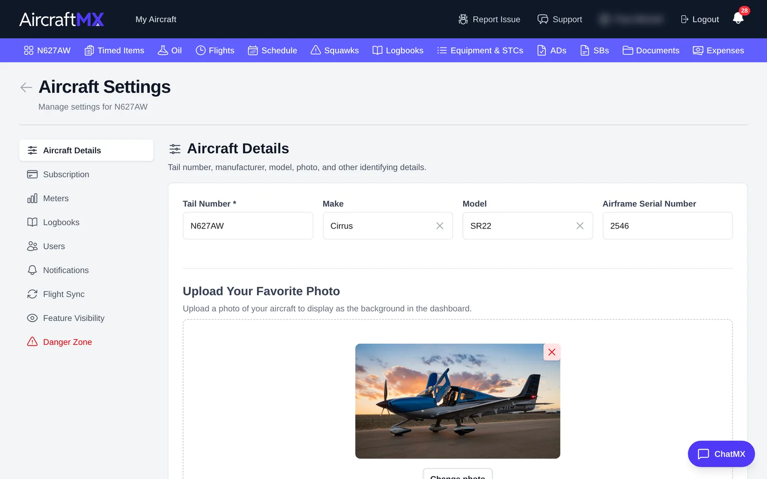Open the ChatMX chat button
Viewport: 767px width, 479px height.
721,454
